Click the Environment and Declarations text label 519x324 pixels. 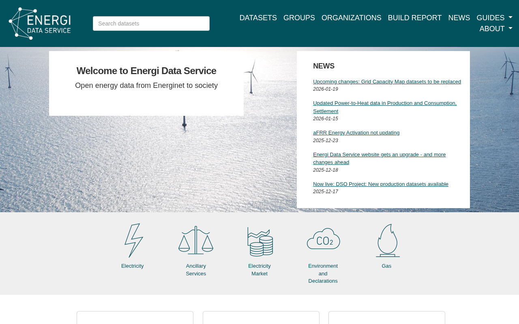point(323,273)
